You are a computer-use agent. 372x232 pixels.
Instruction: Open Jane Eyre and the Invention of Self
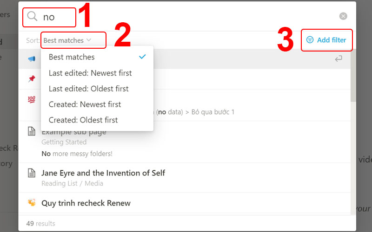point(103,173)
